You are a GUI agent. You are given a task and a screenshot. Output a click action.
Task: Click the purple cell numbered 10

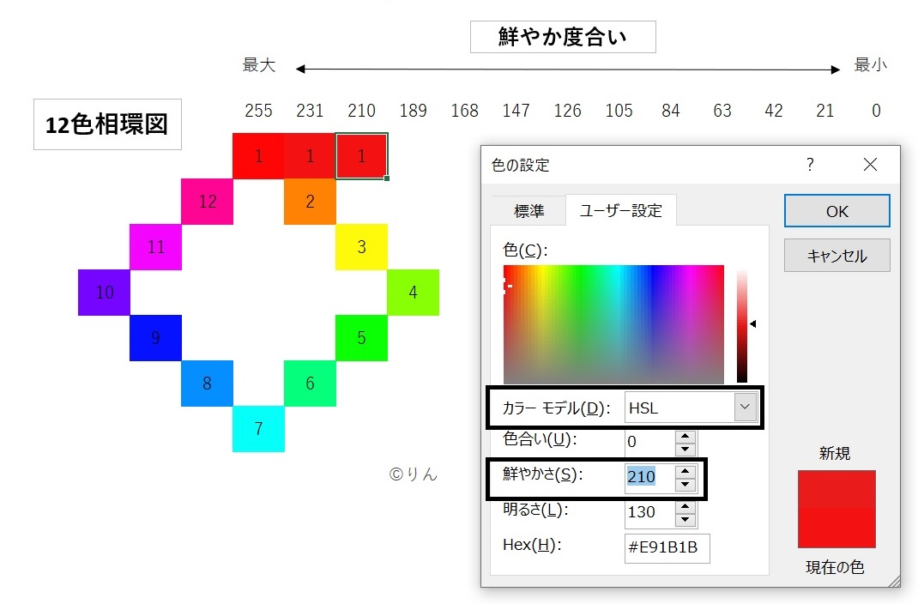click(x=104, y=293)
